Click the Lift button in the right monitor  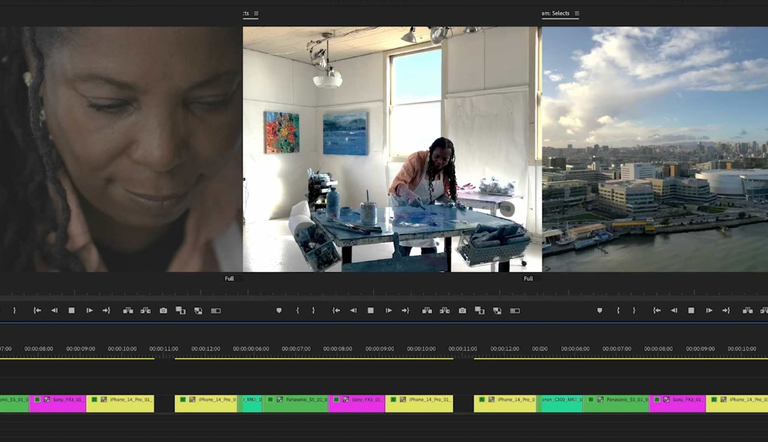[748, 311]
